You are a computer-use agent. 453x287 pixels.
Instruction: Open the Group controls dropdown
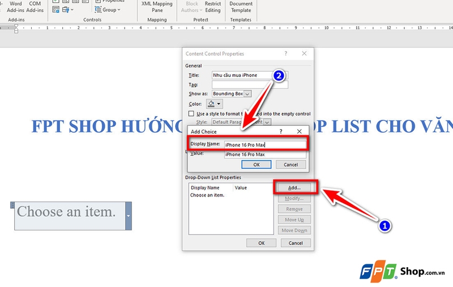click(108, 10)
